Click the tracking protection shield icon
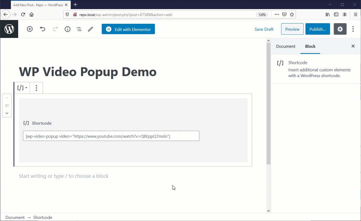This screenshot has height=221, width=361. 67,14
